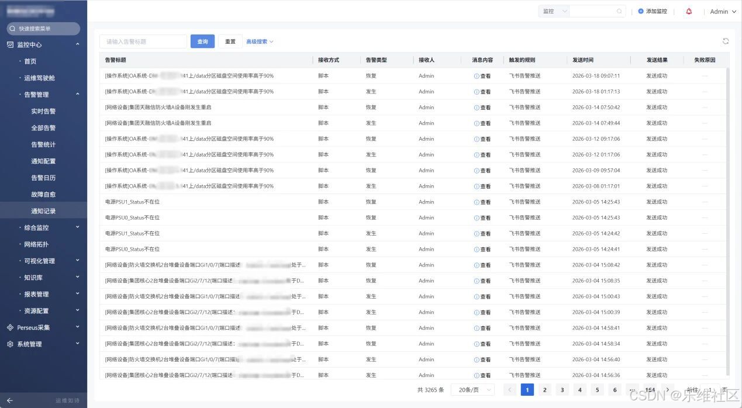This screenshot has width=742, height=408.
Task: Click info icon for 2026-03-12 01:17:06 row
Action: coord(477,155)
